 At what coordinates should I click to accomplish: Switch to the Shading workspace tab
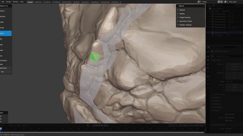click(76, 2)
